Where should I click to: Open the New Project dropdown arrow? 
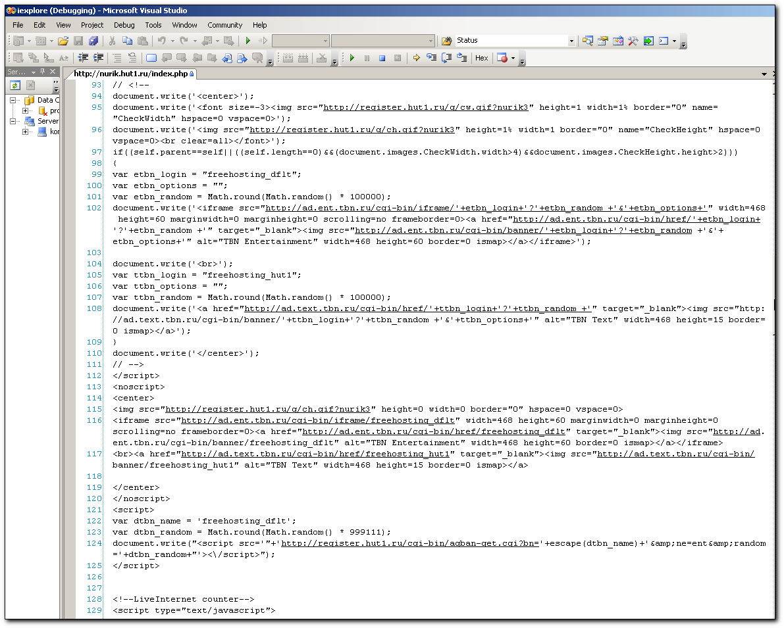30,41
